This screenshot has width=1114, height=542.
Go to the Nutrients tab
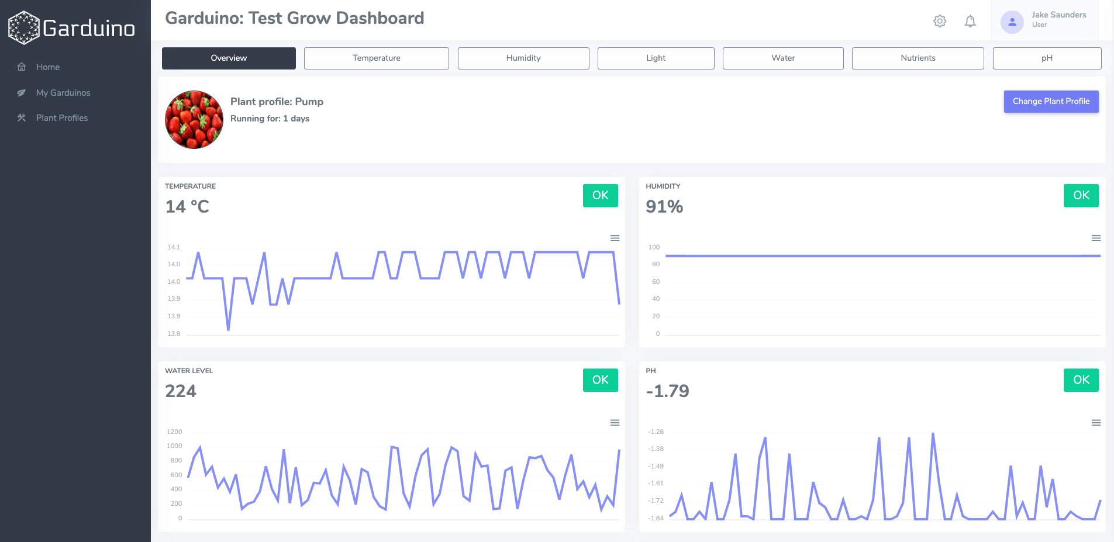[918, 58]
